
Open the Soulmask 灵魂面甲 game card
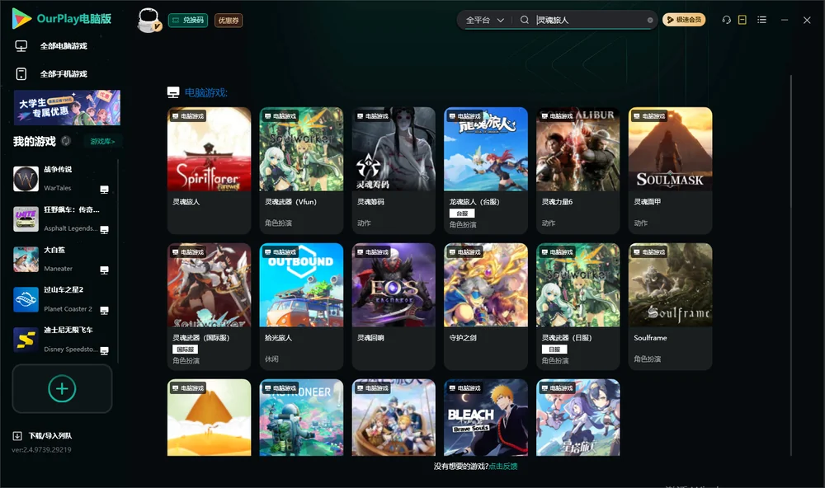coord(670,170)
